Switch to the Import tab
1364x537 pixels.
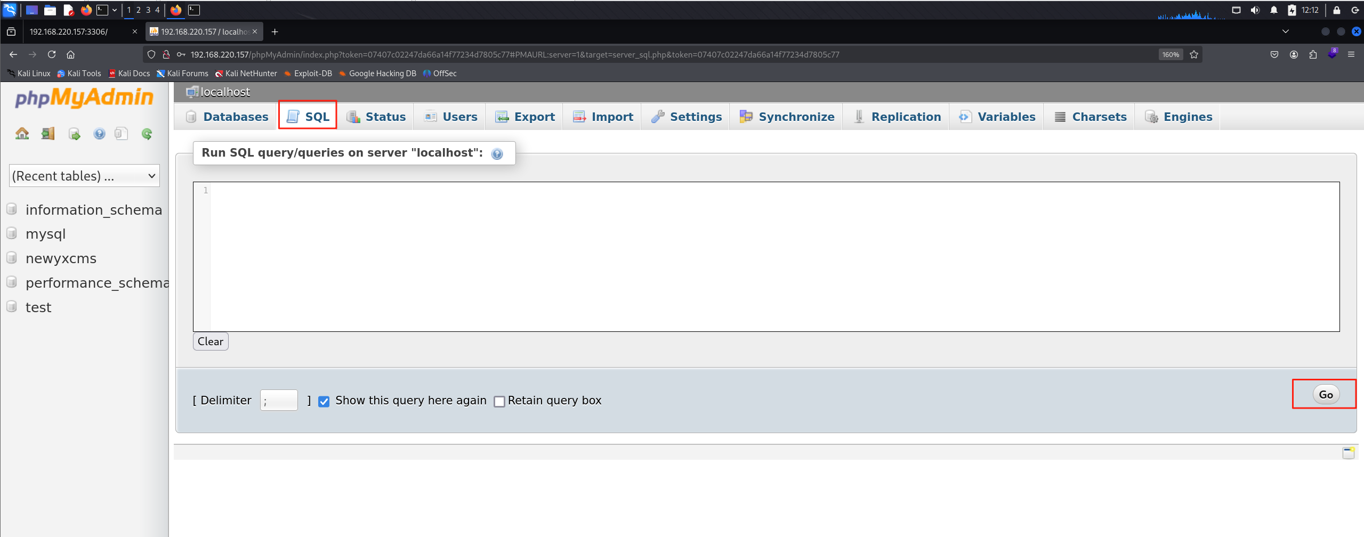[x=603, y=117]
